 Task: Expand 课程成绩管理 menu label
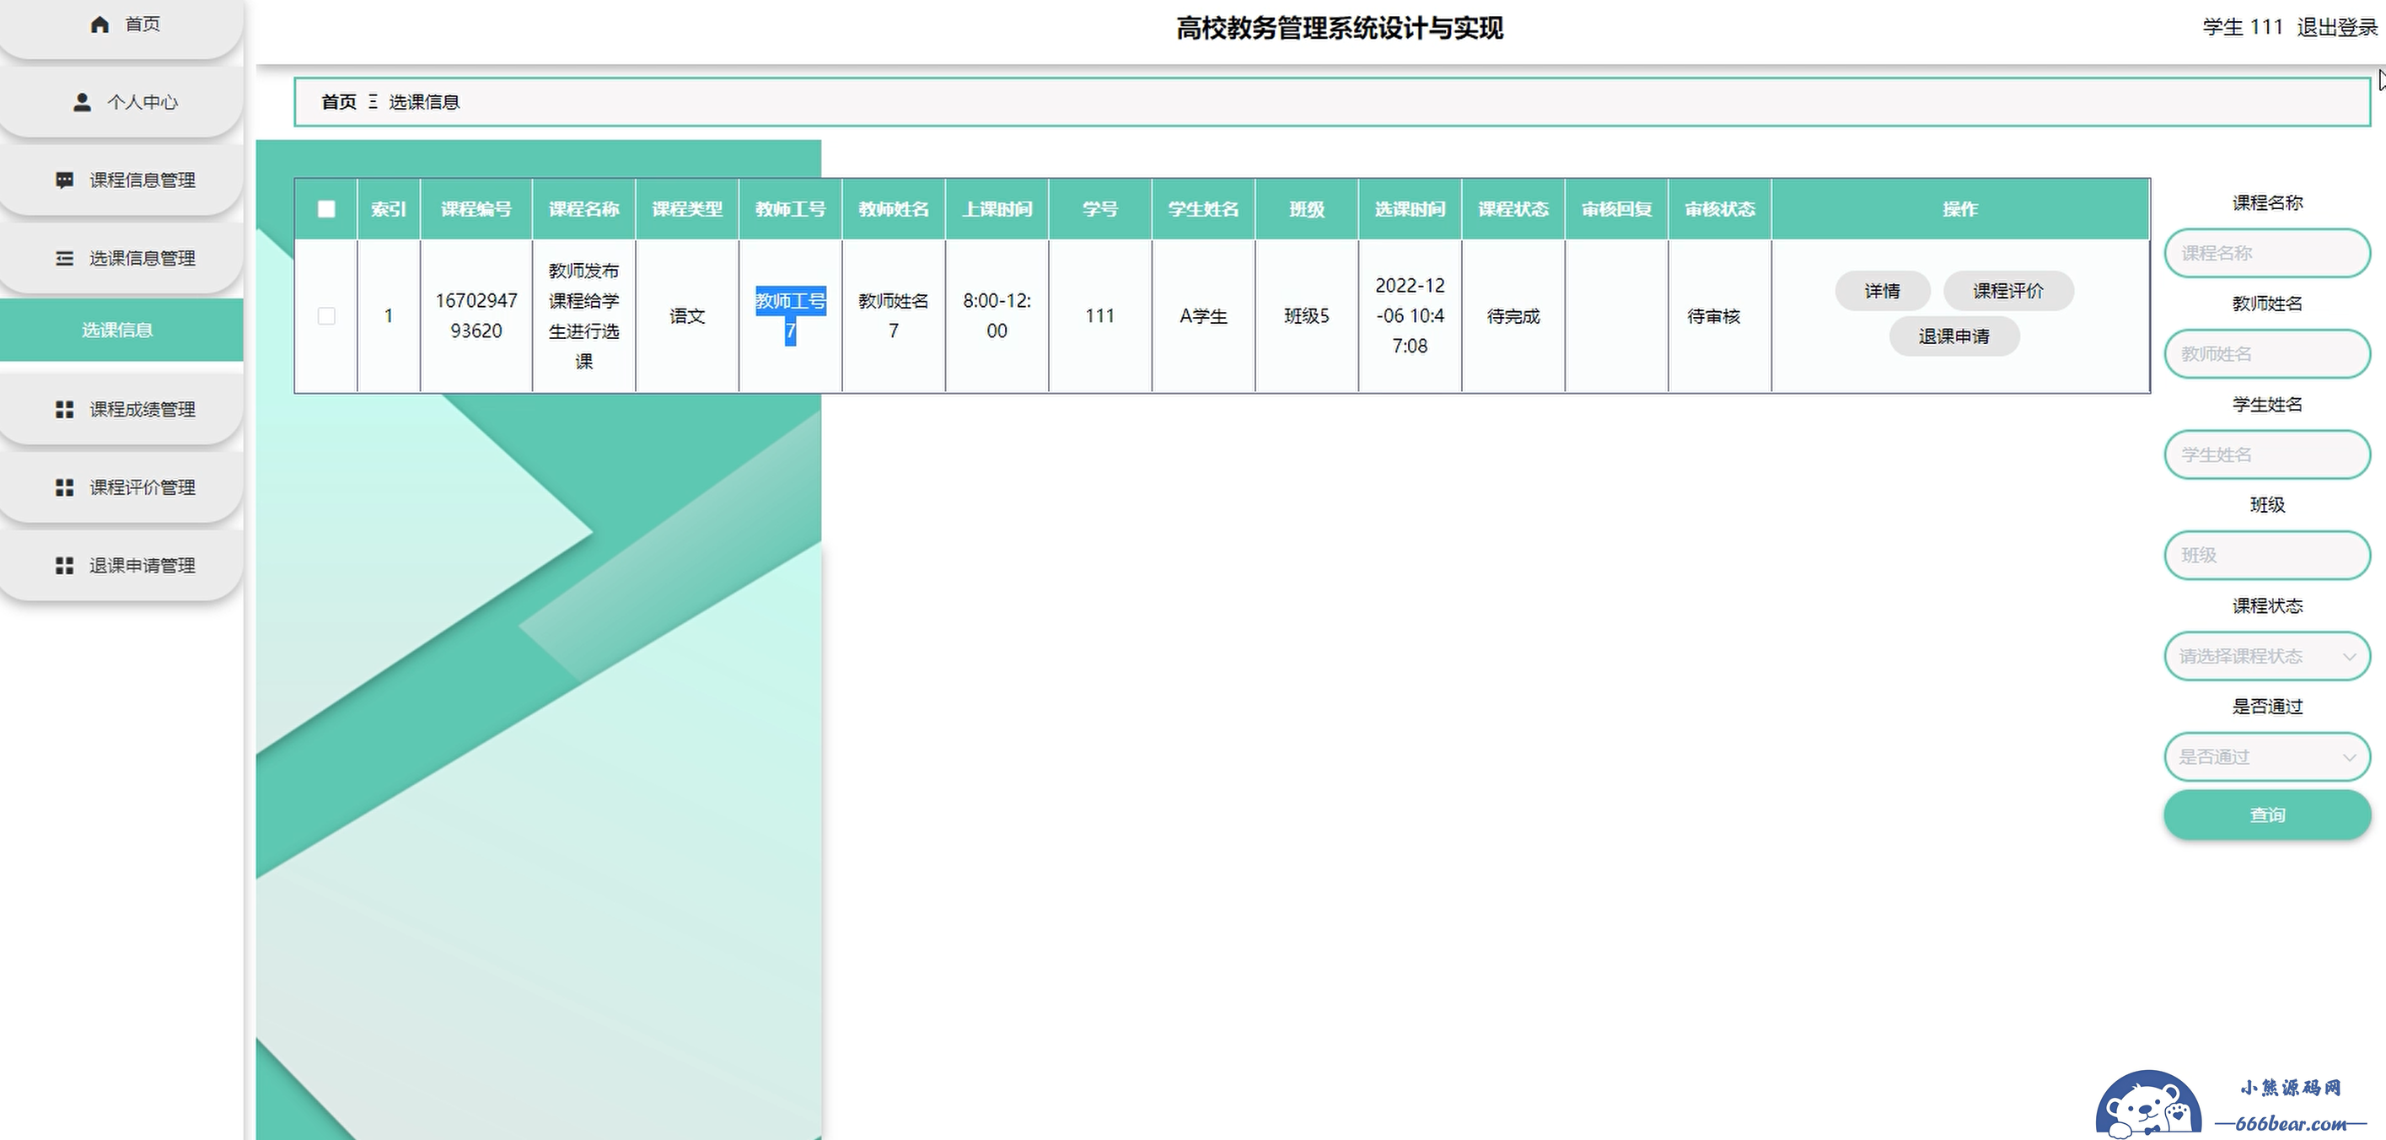142,409
